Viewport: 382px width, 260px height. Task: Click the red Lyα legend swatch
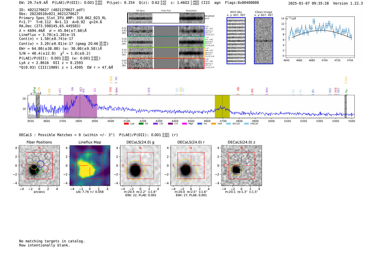[126, 124]
